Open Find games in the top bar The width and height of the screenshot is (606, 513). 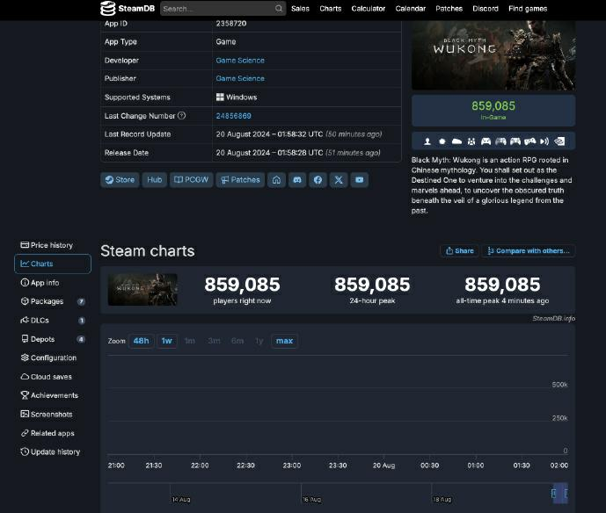[528, 9]
